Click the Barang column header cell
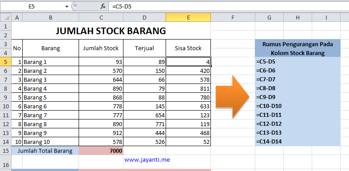This screenshot has height=171, width=349. point(51,48)
